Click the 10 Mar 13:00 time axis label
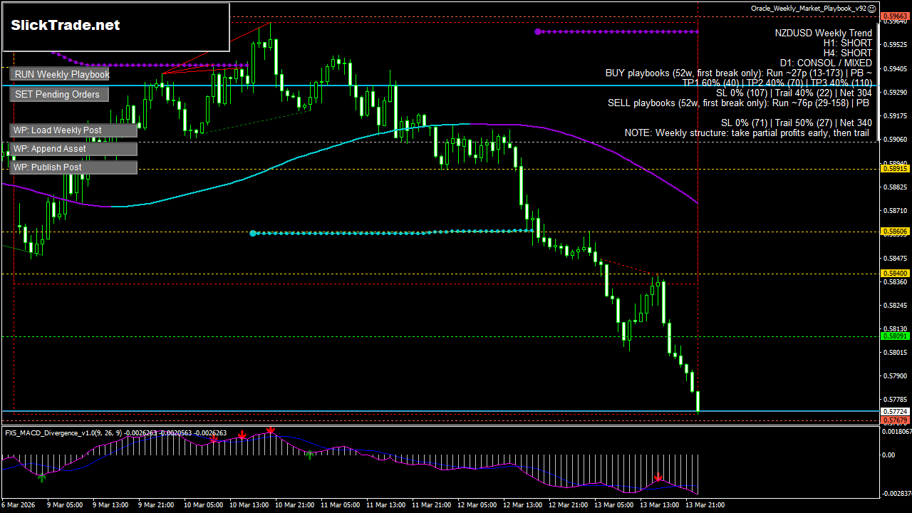The width and height of the screenshot is (912, 513). pos(250,504)
